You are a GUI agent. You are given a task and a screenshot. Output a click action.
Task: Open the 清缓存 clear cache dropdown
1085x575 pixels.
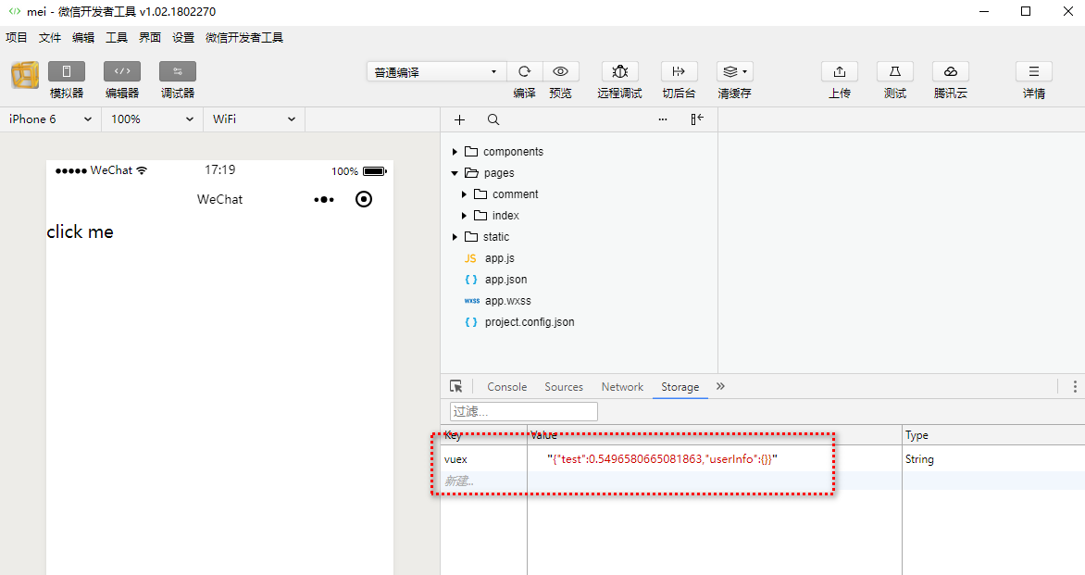pos(735,71)
